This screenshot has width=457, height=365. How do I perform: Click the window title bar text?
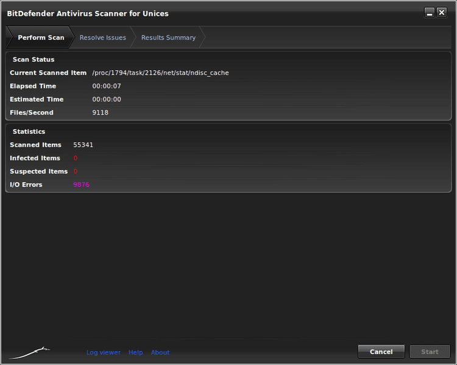(88, 13)
